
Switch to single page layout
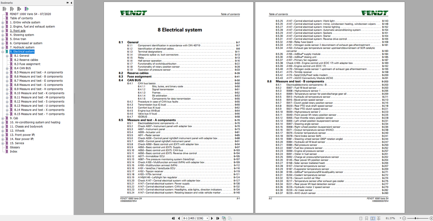pyautogui.click(x=361, y=218)
